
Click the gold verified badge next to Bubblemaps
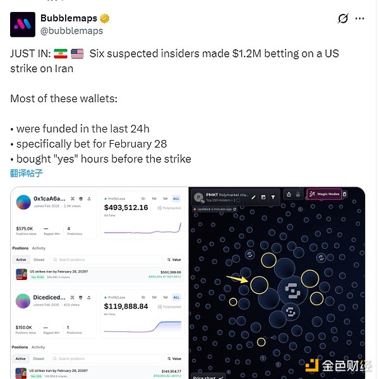(104, 18)
